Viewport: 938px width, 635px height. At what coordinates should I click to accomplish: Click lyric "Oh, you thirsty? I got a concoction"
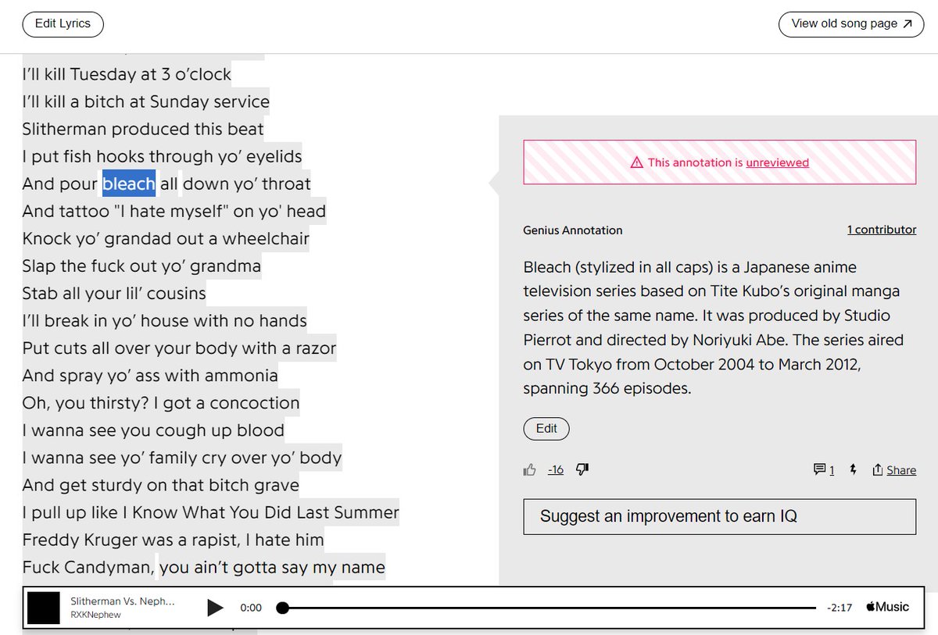[x=161, y=403]
